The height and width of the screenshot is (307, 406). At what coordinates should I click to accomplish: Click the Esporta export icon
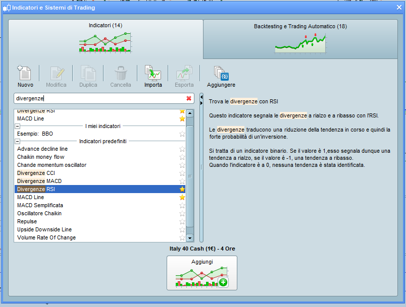[184, 73]
